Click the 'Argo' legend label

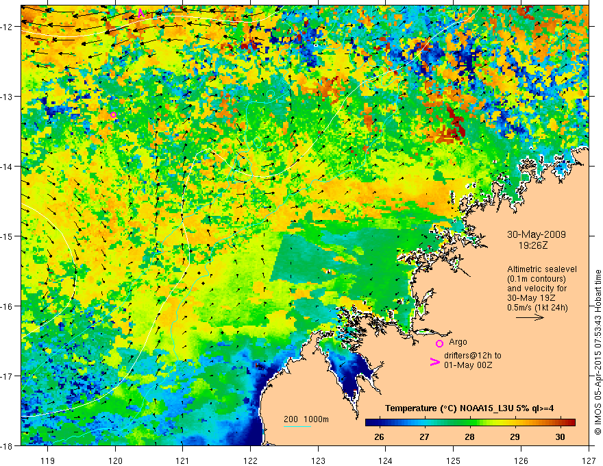click(x=458, y=342)
